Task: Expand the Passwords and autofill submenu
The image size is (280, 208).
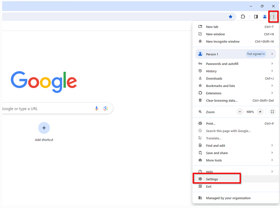Action: click(236, 63)
